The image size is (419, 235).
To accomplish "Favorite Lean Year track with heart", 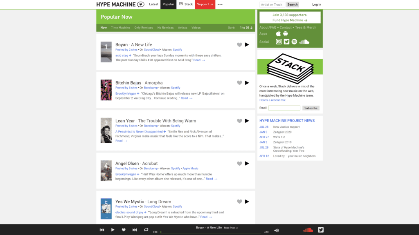I will (x=239, y=121).
